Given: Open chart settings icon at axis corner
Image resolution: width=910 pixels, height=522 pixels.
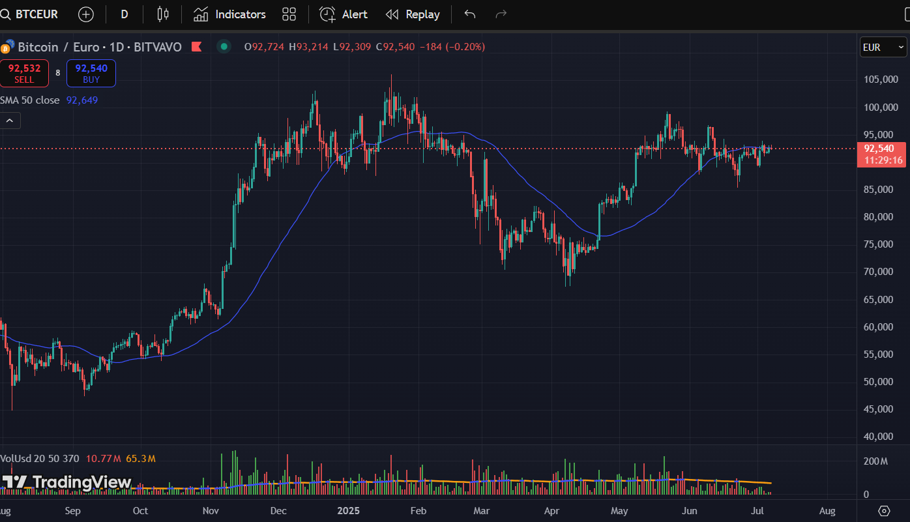Looking at the screenshot, I should (x=884, y=511).
